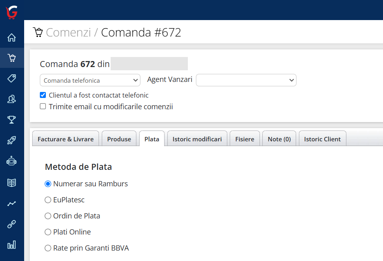
Task: Open the customers people icon
Action: pyautogui.click(x=12, y=99)
